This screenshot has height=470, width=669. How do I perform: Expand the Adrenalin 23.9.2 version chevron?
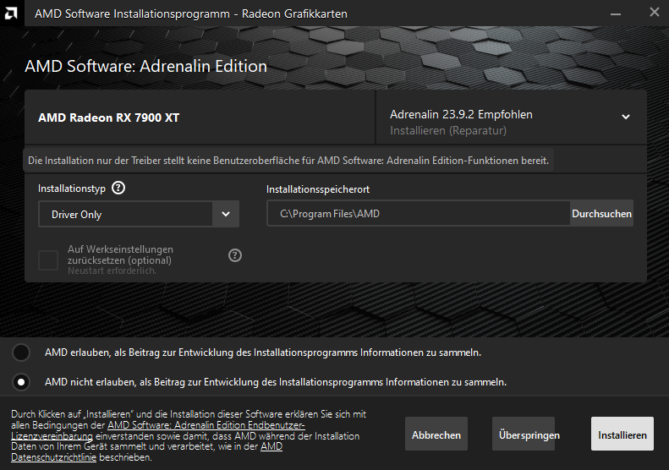[626, 117]
